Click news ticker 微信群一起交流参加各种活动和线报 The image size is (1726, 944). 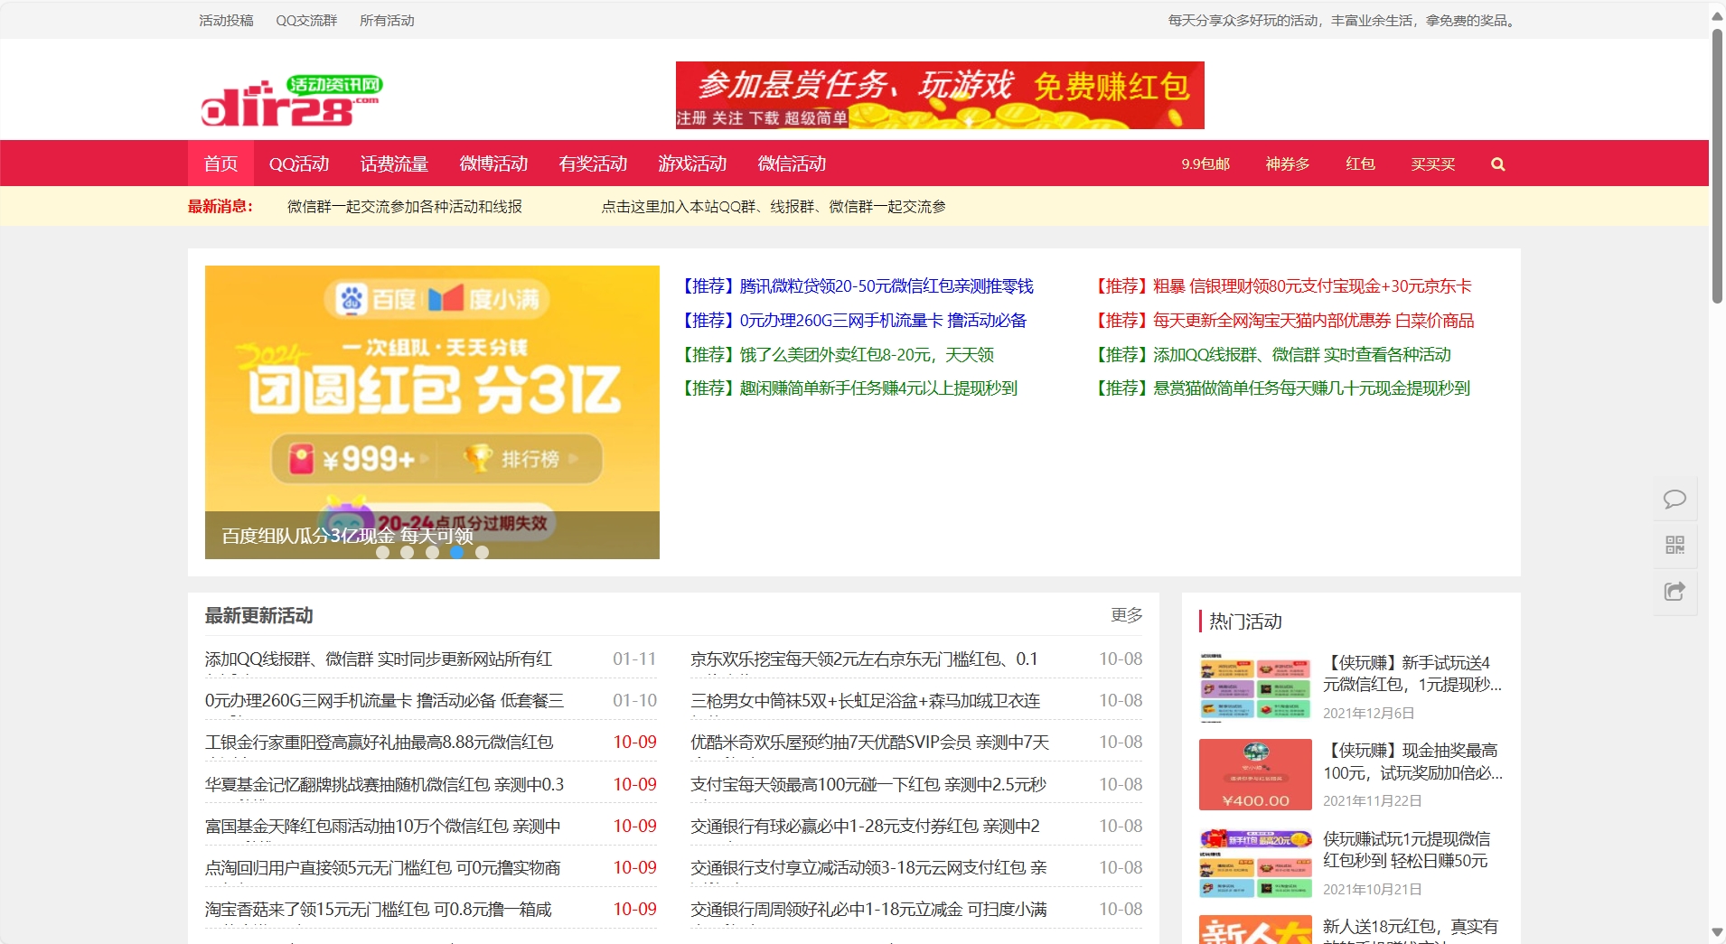tap(405, 207)
